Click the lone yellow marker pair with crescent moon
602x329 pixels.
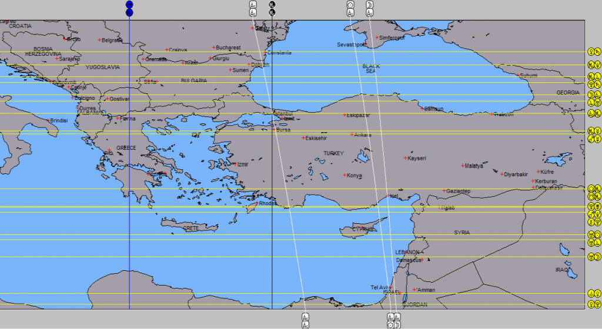pyautogui.click(x=594, y=257)
